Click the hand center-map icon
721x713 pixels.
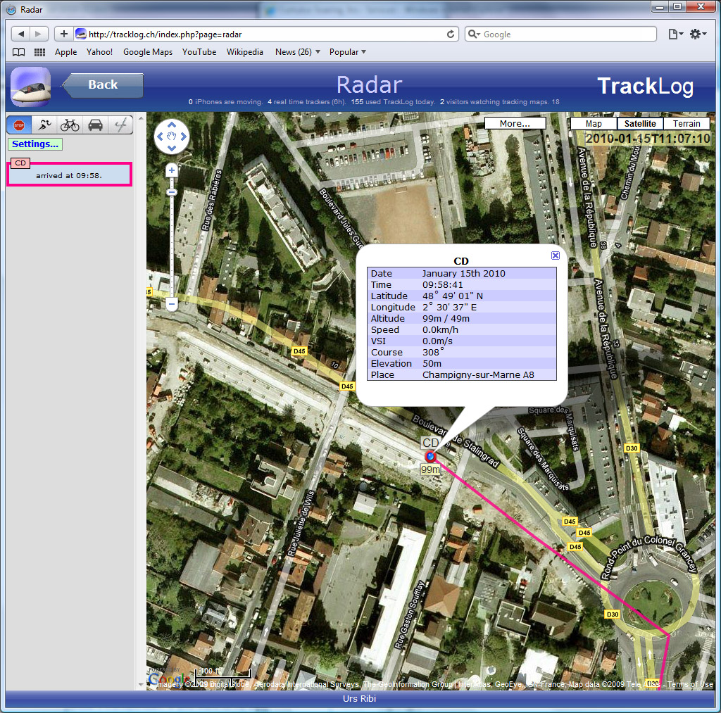172,137
